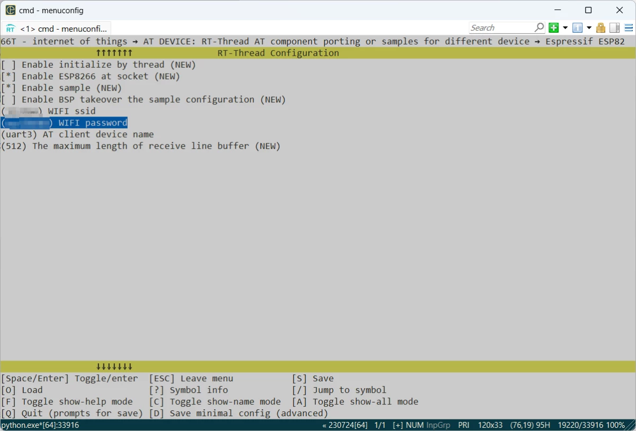This screenshot has width=636, height=431.
Task: Click the [A] Toggle show-all mode hint
Action: point(355,402)
